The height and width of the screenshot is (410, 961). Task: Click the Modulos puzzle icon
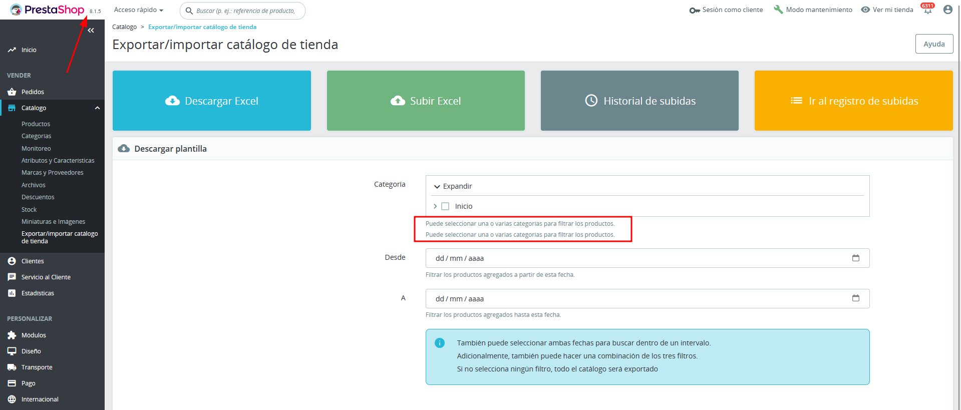tap(12, 335)
